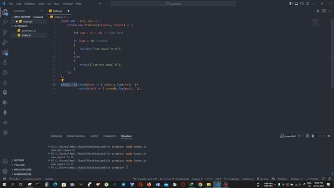Expand the Mongoose OS section
The height and width of the screenshot is (188, 334).
tap(28, 174)
